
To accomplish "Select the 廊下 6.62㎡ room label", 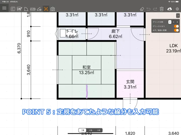I will [x=116, y=34].
